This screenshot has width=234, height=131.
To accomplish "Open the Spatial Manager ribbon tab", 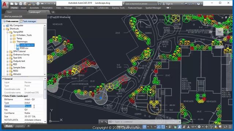I will pyautogui.click(x=153, y=8).
